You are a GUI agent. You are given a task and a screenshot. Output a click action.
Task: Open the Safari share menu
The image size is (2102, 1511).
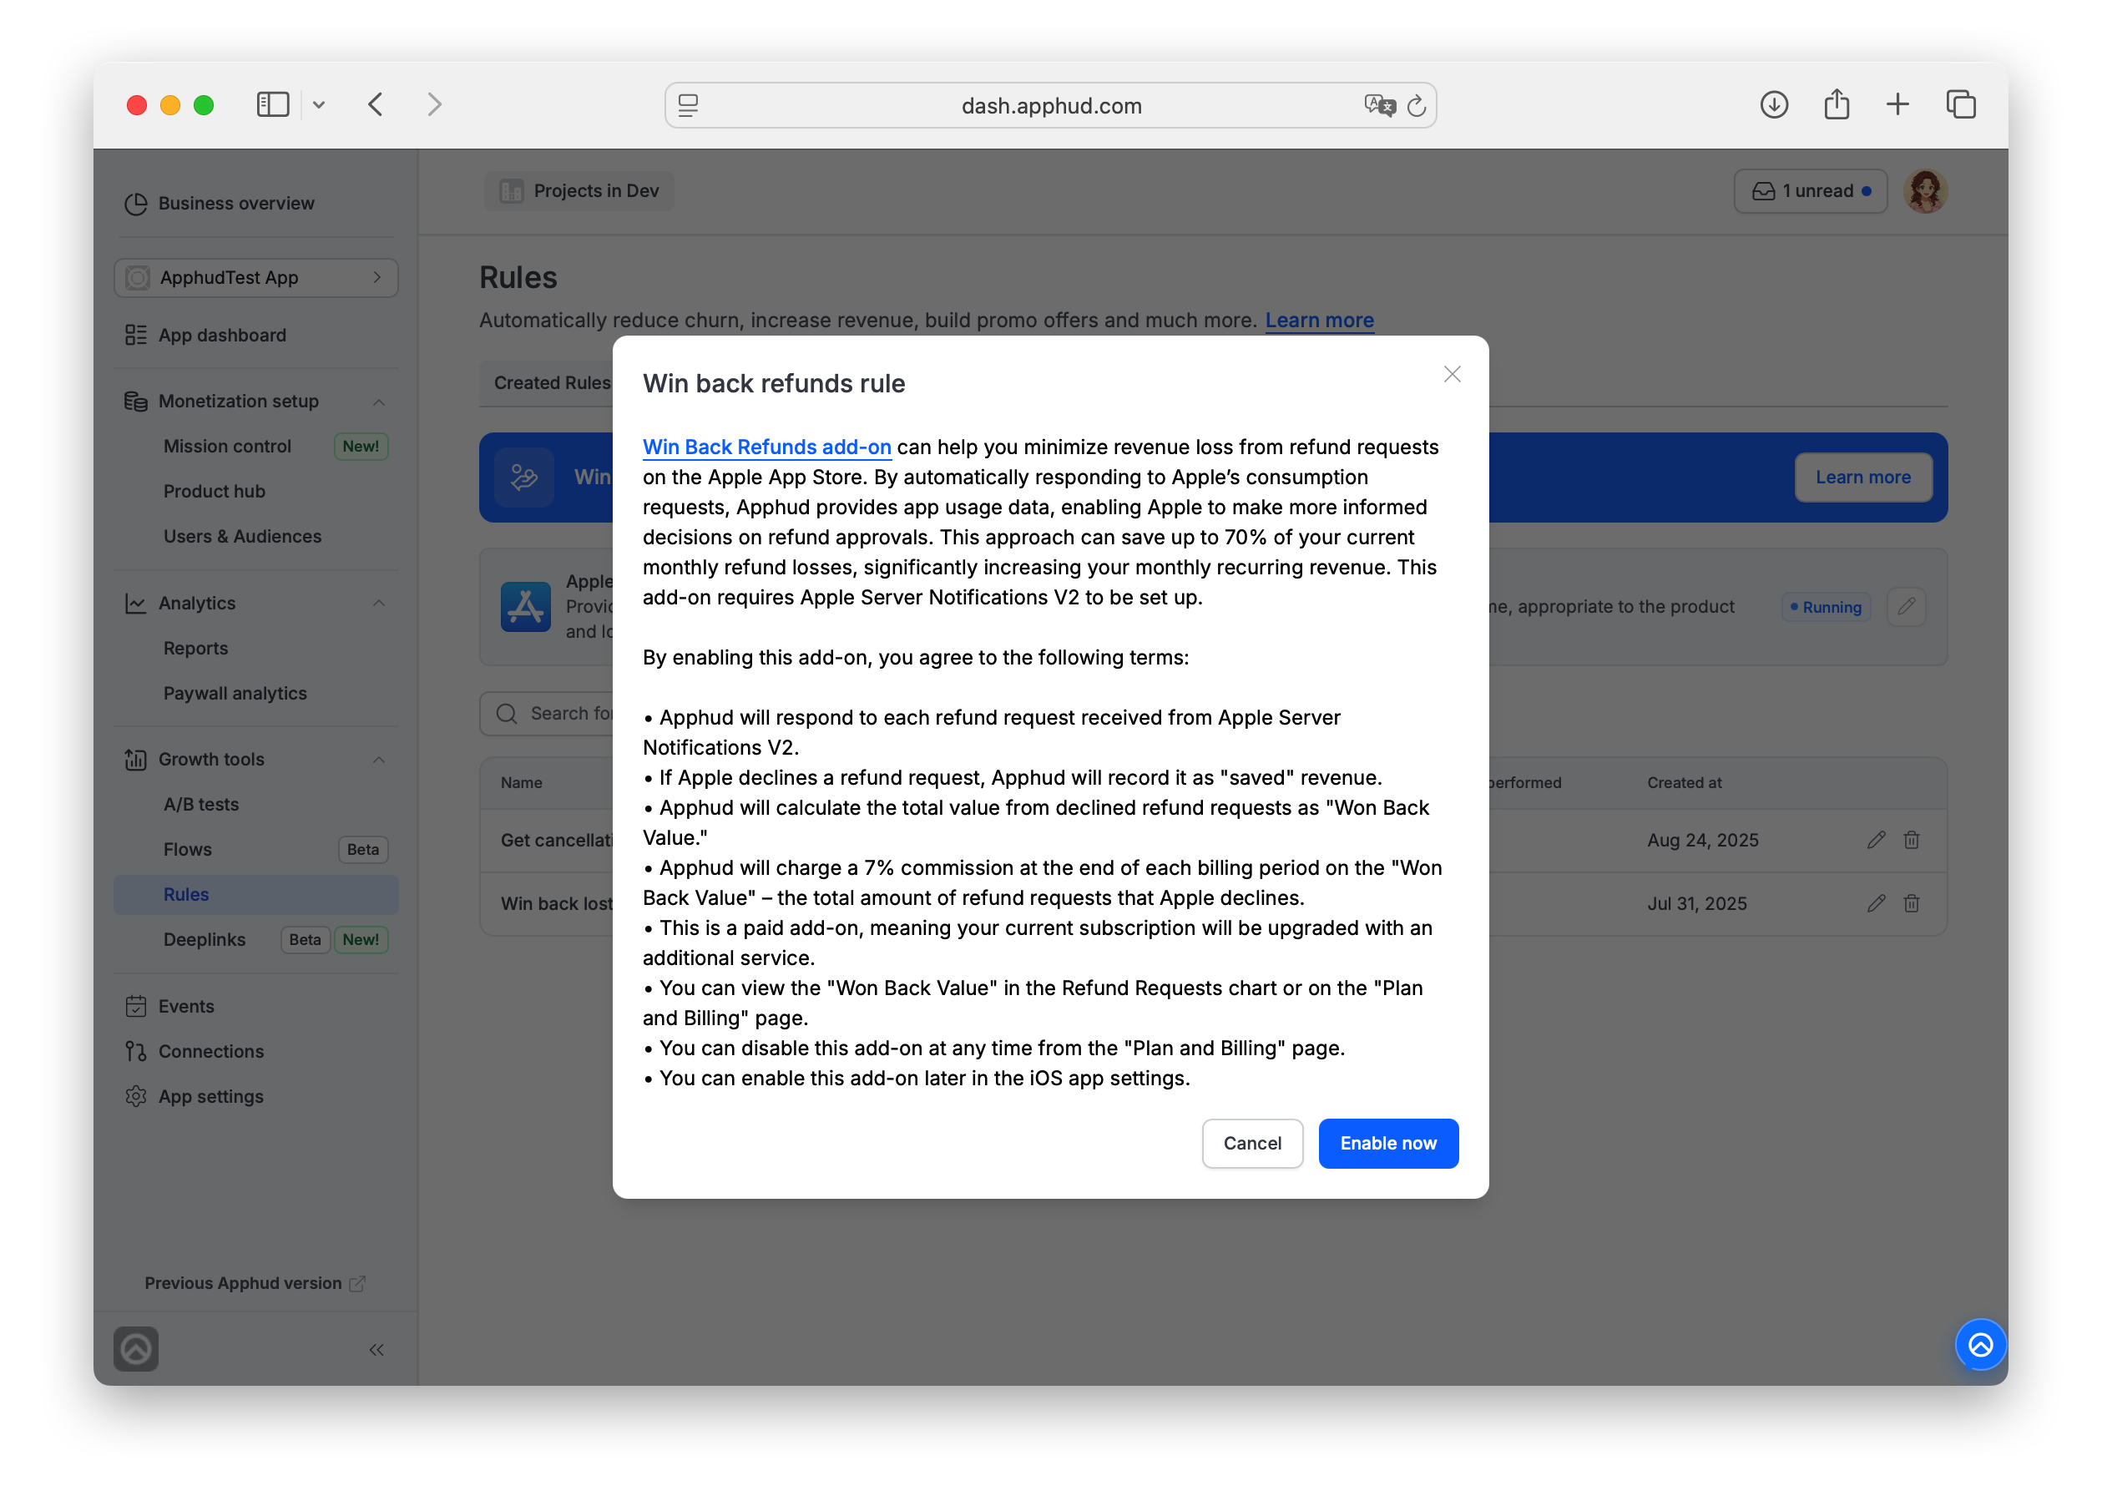click(1836, 104)
